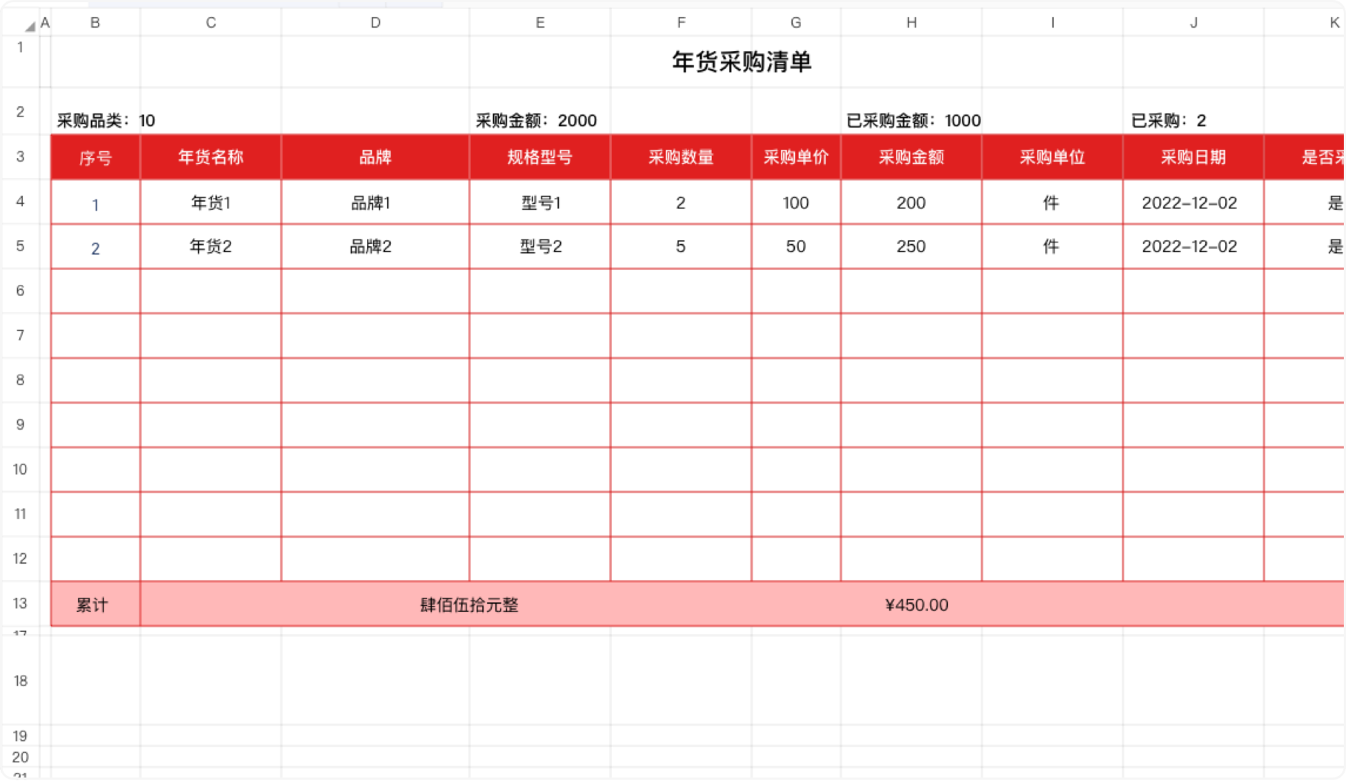This screenshot has width=1346, height=781.
Task: Click the 采购日期 table header cell
Action: (x=1193, y=157)
